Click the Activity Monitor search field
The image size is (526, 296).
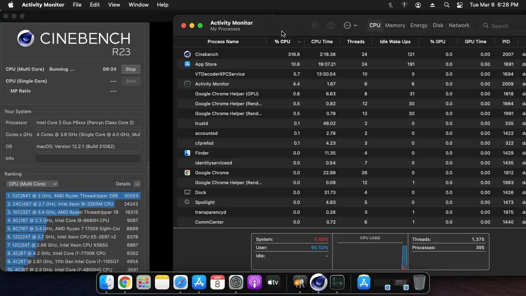[502, 25]
